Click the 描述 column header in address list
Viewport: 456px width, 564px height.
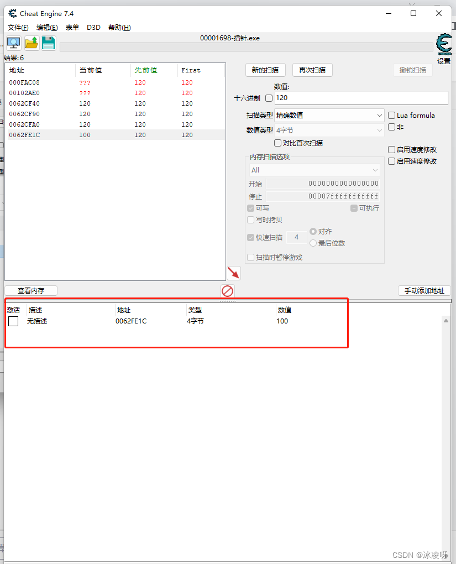click(x=35, y=310)
